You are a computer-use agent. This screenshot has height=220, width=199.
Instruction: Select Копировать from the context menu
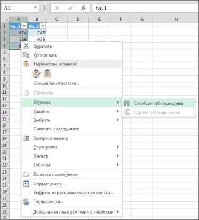[72, 55]
